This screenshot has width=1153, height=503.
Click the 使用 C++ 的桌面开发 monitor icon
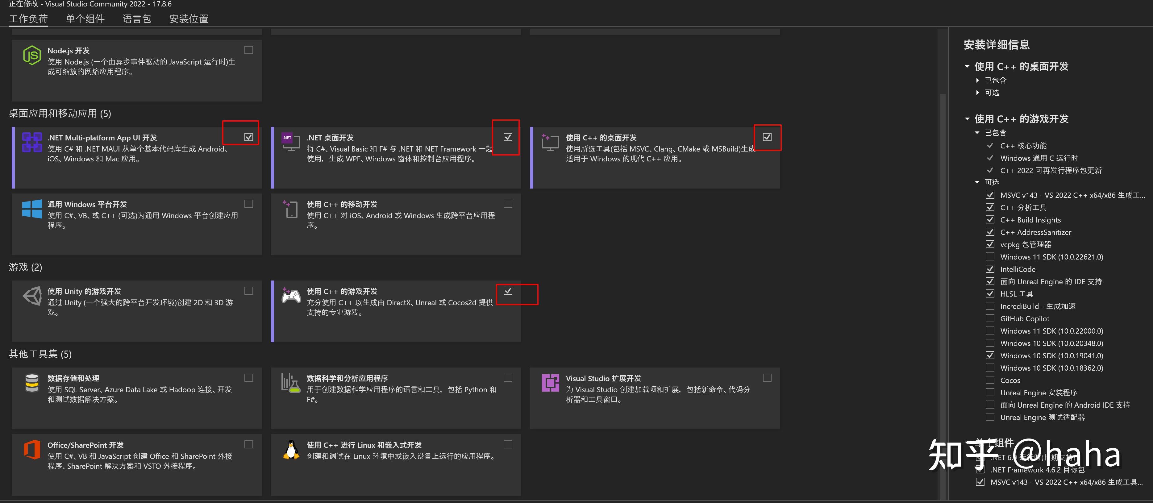click(550, 142)
